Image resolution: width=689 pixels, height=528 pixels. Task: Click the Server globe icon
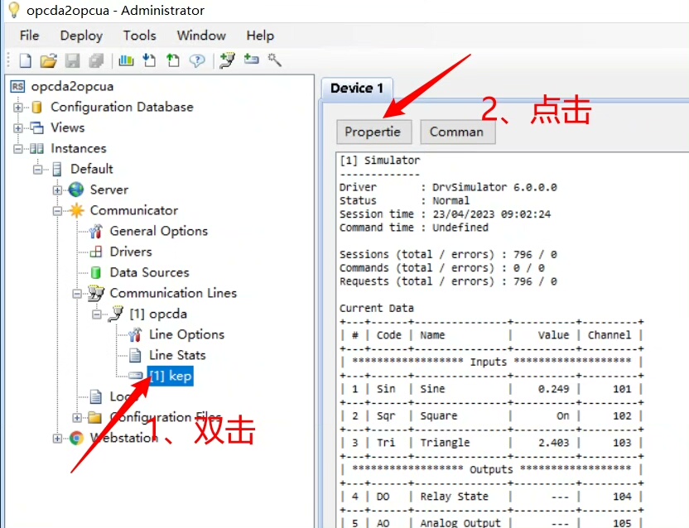tap(76, 190)
